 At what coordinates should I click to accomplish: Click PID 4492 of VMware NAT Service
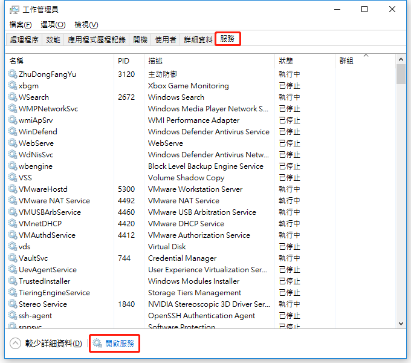coord(126,201)
